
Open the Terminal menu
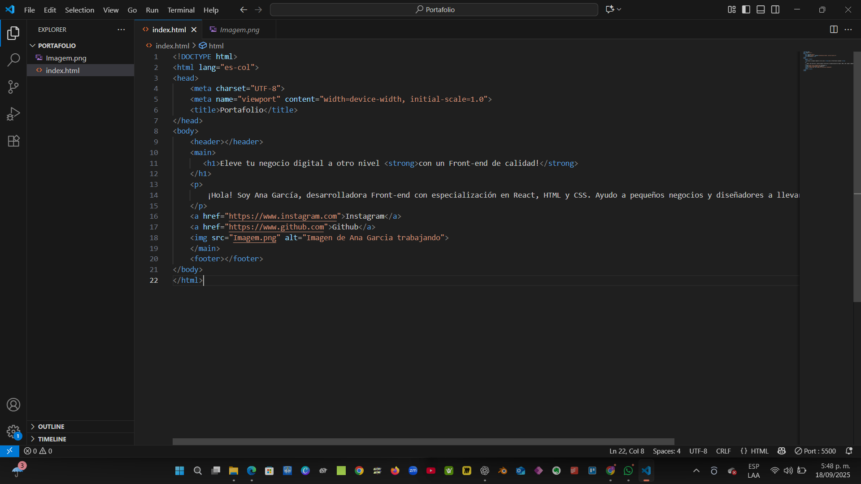(x=181, y=10)
